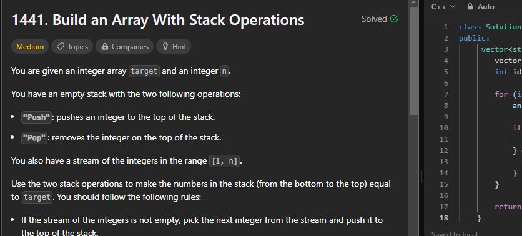This screenshot has height=236, width=522.
Task: Click the lock icon beside Auto
Action: tap(470, 6)
